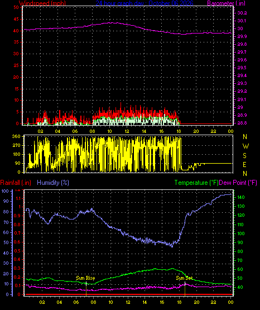
Task: Click the "S" compass direction letter
Action: (x=244, y=156)
